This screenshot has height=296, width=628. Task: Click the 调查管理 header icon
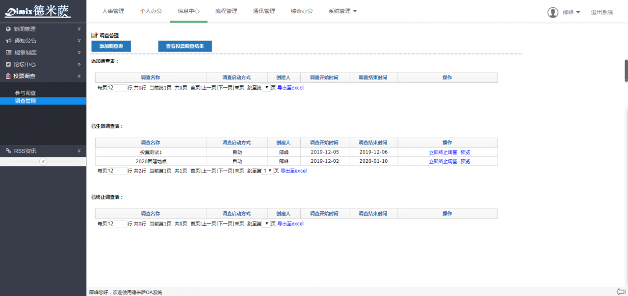(x=95, y=35)
